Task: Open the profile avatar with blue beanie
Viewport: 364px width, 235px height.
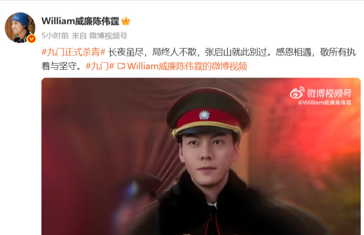Action: (20, 28)
